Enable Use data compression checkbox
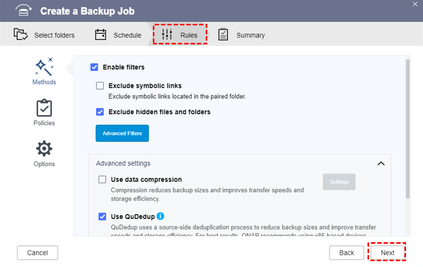Screen dimensions: 423x267 (x=103, y=180)
